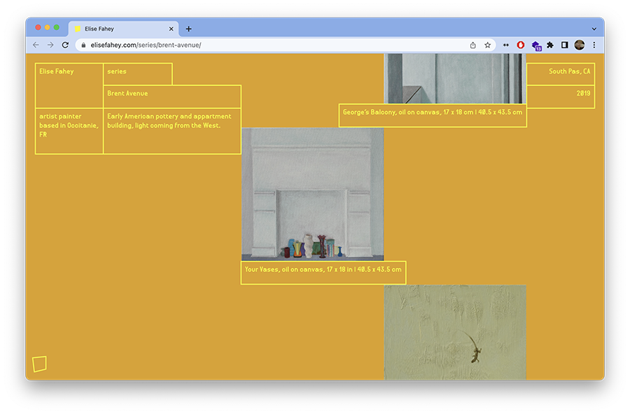Go back to the previous page

(36, 45)
